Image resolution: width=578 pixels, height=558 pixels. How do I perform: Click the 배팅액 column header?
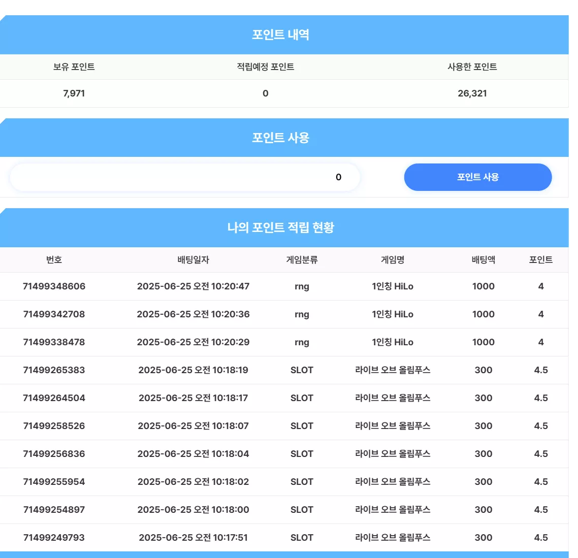(483, 260)
